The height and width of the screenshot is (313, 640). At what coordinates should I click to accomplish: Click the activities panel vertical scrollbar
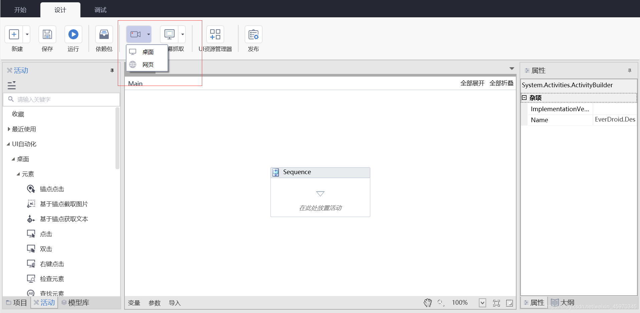(117, 138)
